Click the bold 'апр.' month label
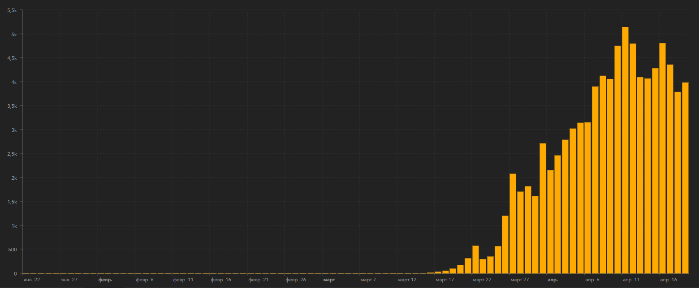 pyautogui.click(x=552, y=280)
